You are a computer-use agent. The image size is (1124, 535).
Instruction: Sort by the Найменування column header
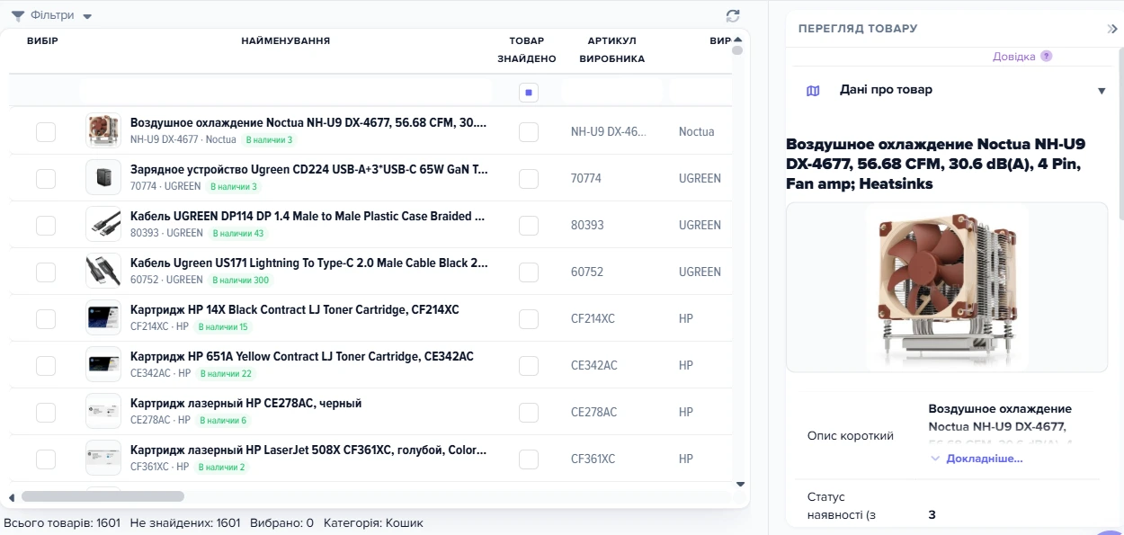coord(285,41)
